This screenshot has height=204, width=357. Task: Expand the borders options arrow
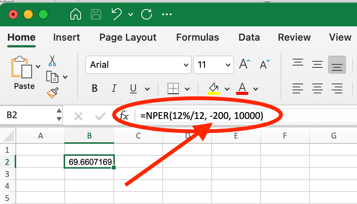coord(187,89)
